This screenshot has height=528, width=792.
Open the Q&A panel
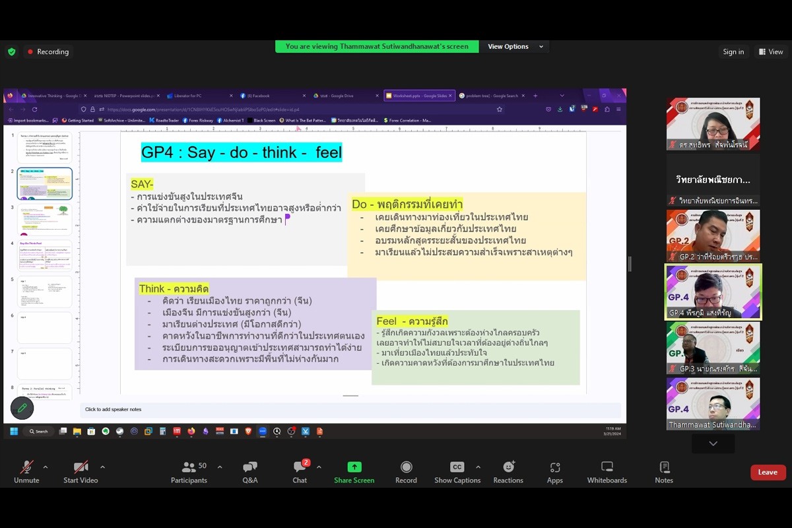[250, 472]
